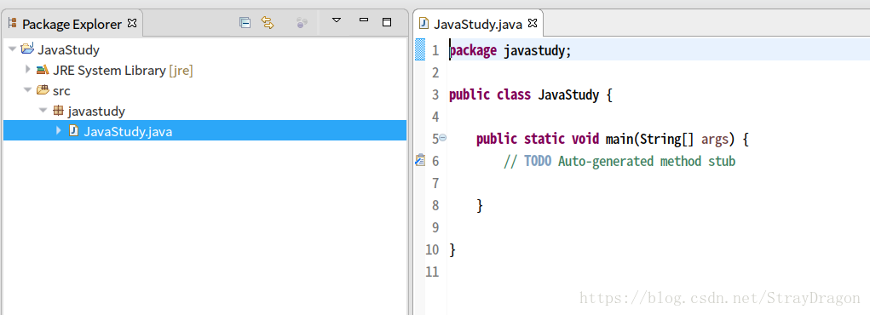Click the javastudy package icon
Viewport: 870px width, 315px height.
[58, 111]
